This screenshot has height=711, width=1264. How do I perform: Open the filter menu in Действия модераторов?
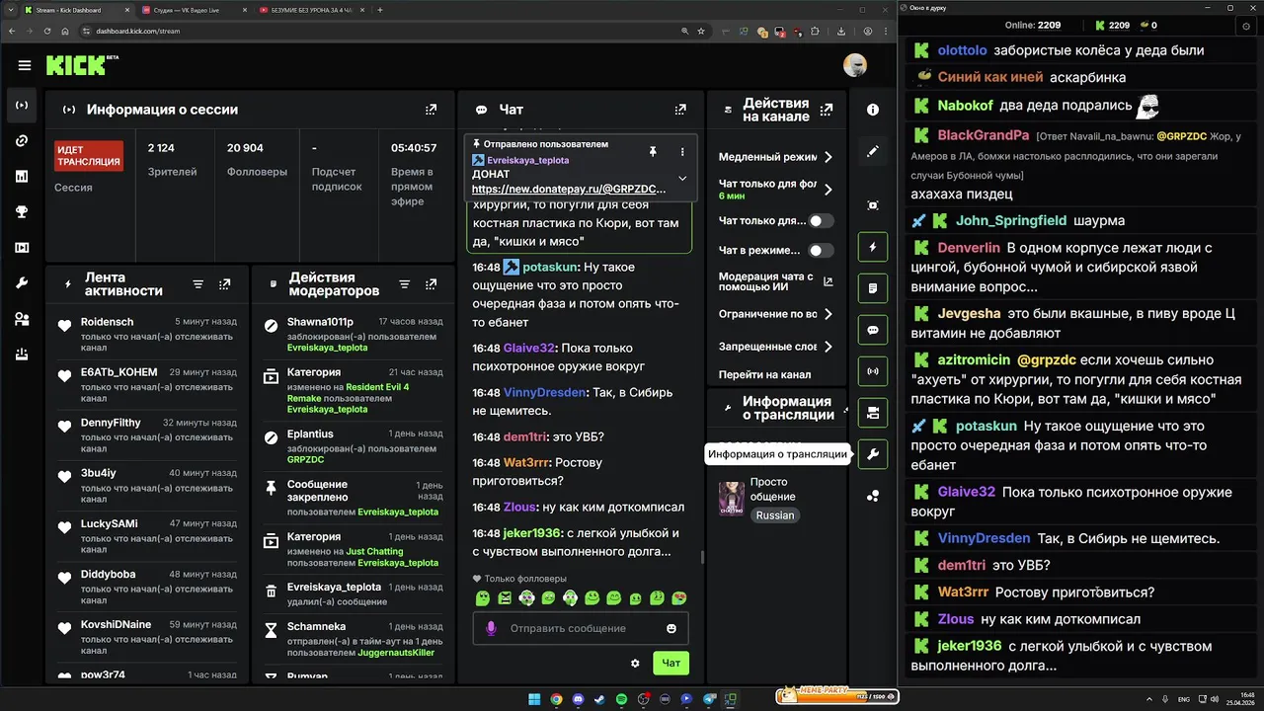404,284
